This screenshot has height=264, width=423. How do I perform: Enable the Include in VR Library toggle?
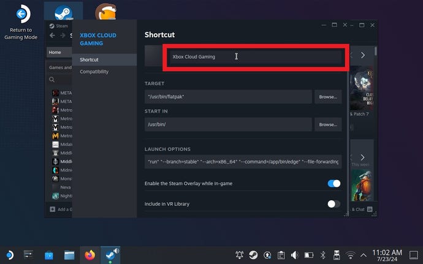point(333,204)
